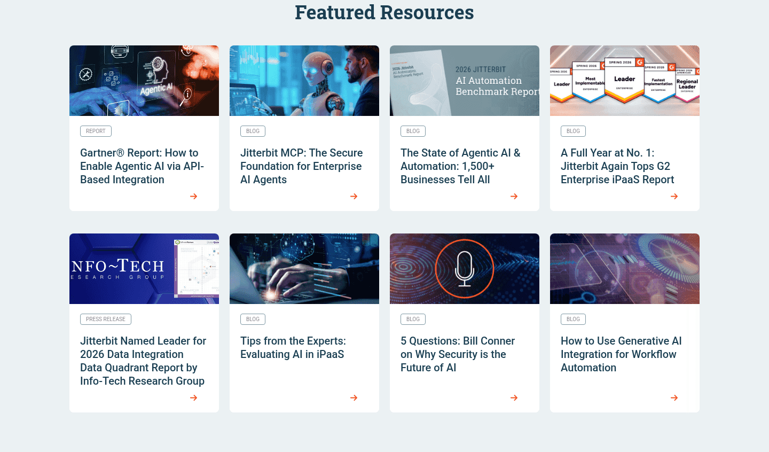Image resolution: width=769 pixels, height=452 pixels.
Task: Click the arrow on Info-Tech Research Group card
Action: point(193,398)
